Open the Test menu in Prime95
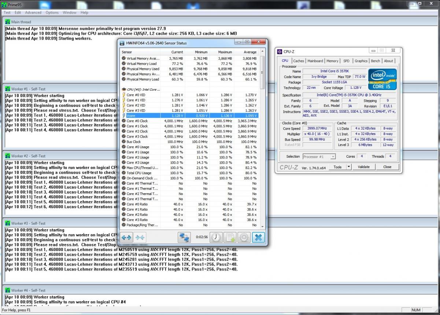 point(7,12)
